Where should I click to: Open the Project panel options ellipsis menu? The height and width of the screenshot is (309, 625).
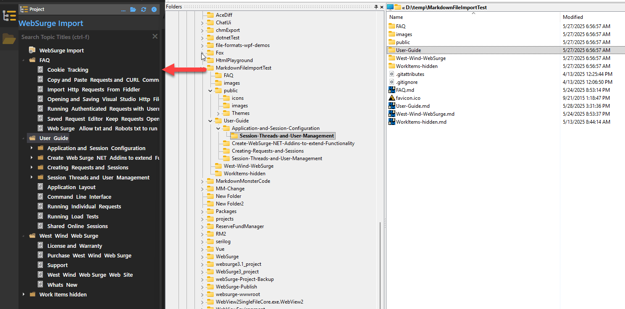pyautogui.click(x=124, y=10)
